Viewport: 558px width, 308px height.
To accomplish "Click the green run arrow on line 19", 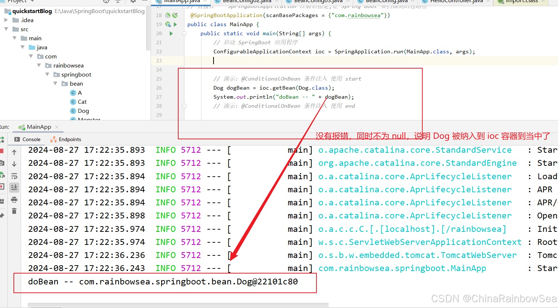I will [175, 24].
